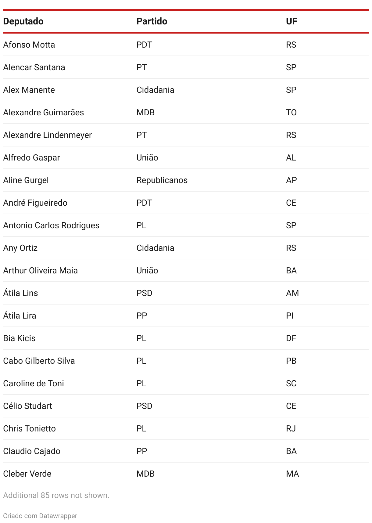Click the Cidadania cell for Alex Manente
Viewport: 372px width, 523px height.
point(155,90)
